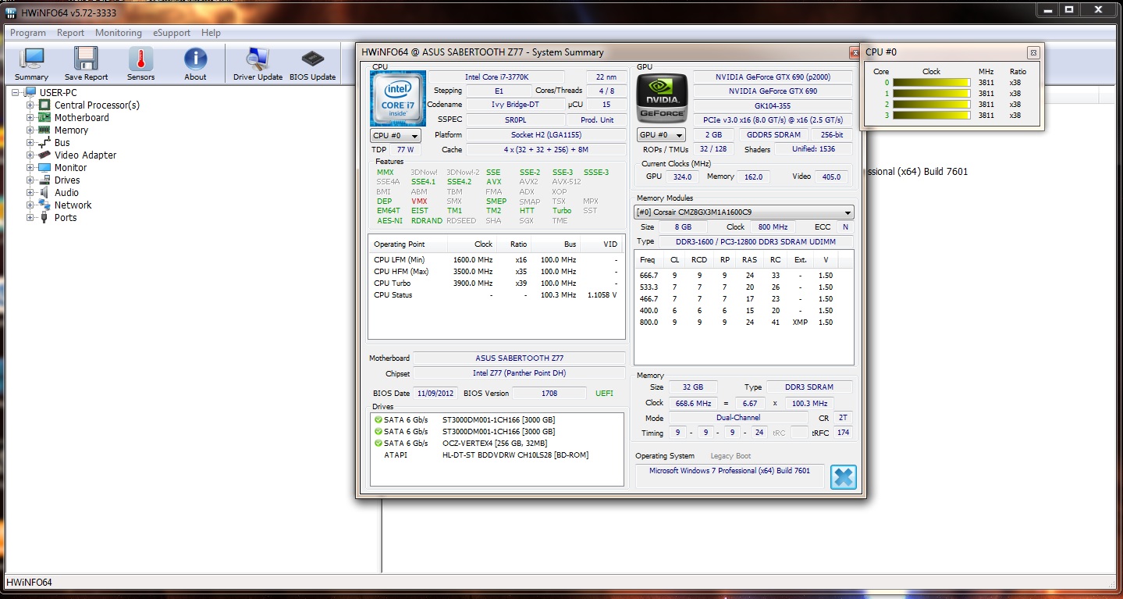Click the Core 2 clock bar
The width and height of the screenshot is (1123, 599).
932,104
